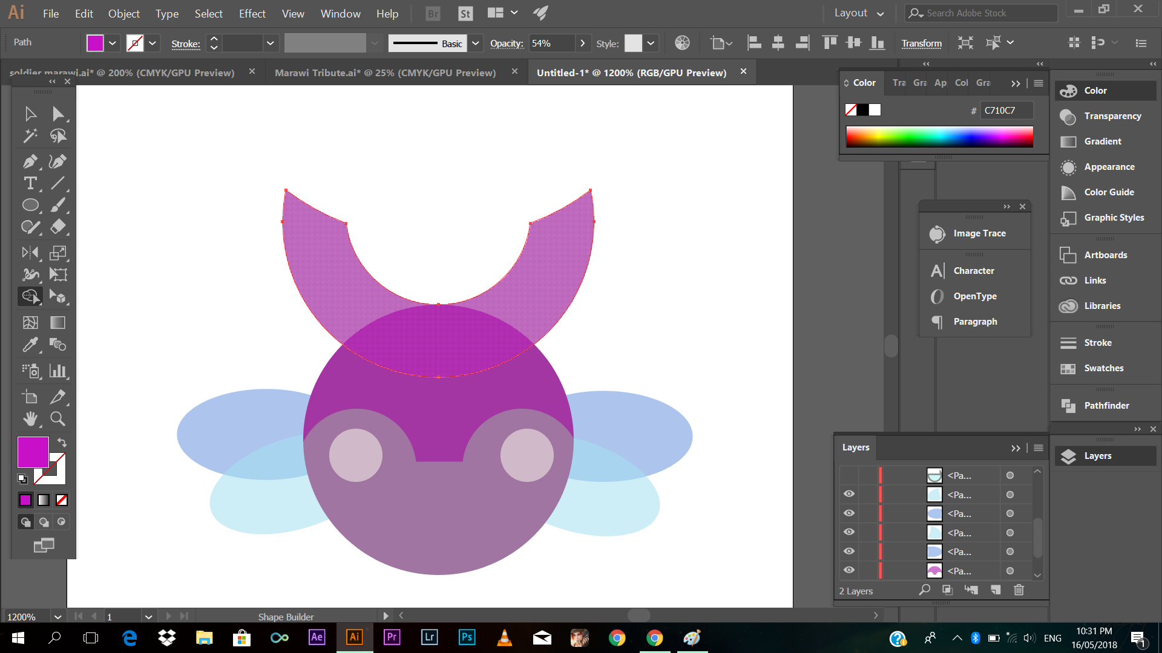
Task: Select the Blend tool
Action: [58, 345]
